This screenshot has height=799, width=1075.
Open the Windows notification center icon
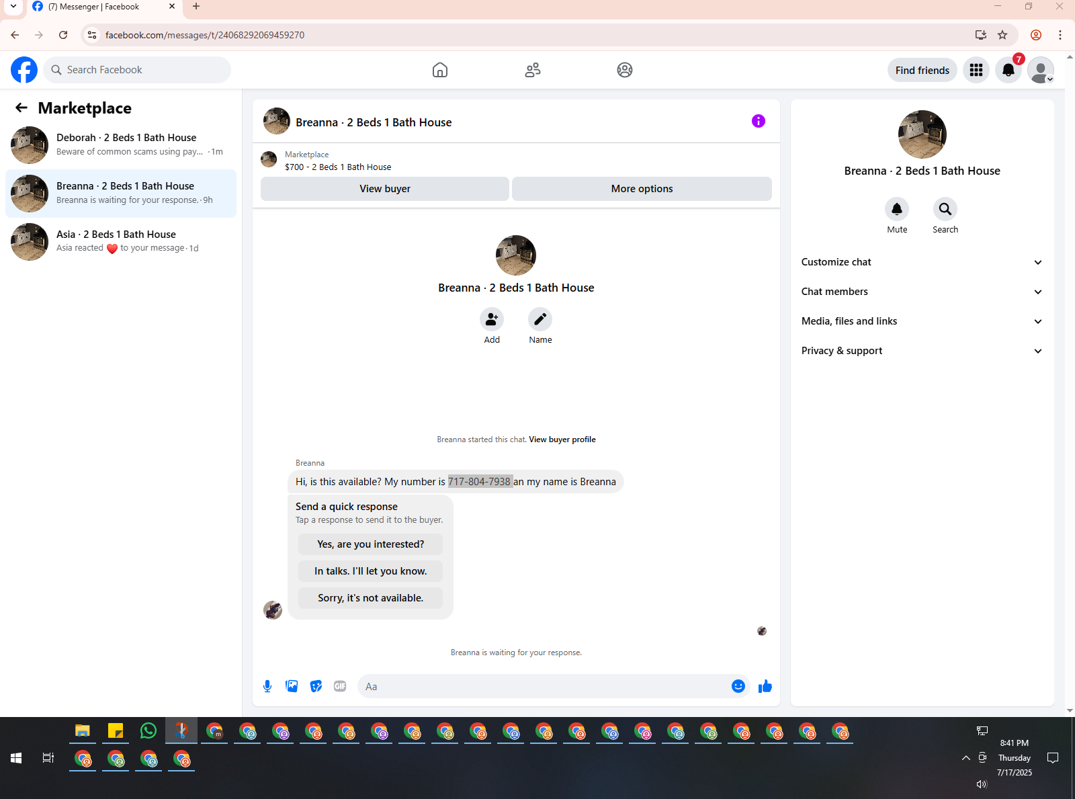(1053, 758)
